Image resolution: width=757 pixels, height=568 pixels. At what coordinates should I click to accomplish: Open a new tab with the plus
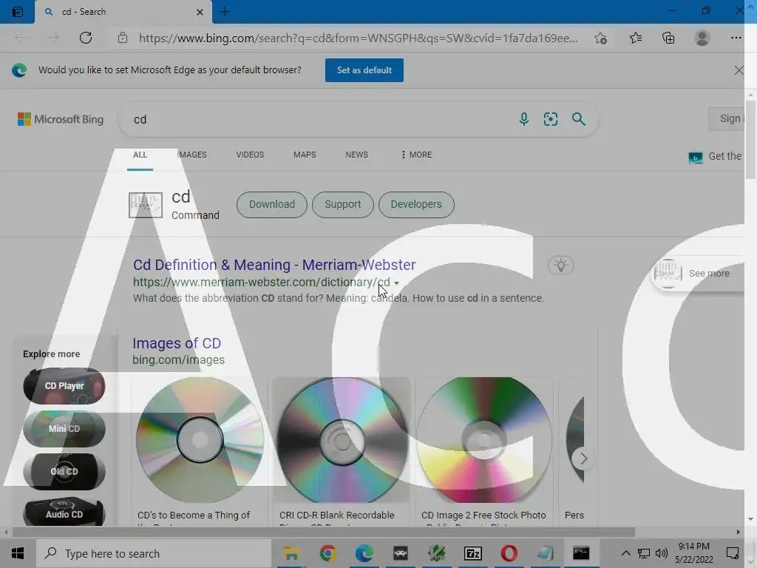(225, 12)
